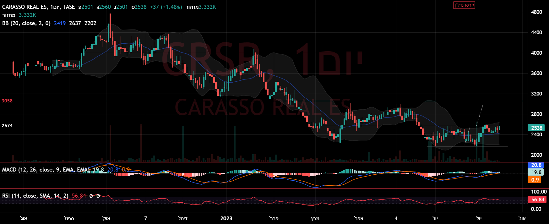Click the orange signal tag 0.9

point(535,180)
